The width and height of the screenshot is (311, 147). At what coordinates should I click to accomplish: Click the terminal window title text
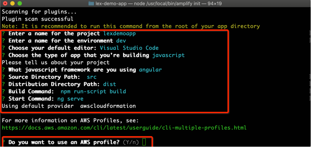[158, 3]
